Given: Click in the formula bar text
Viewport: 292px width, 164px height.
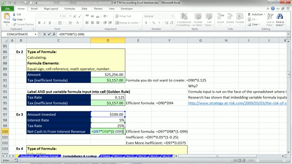Looking at the screenshot, I should pos(72,34).
